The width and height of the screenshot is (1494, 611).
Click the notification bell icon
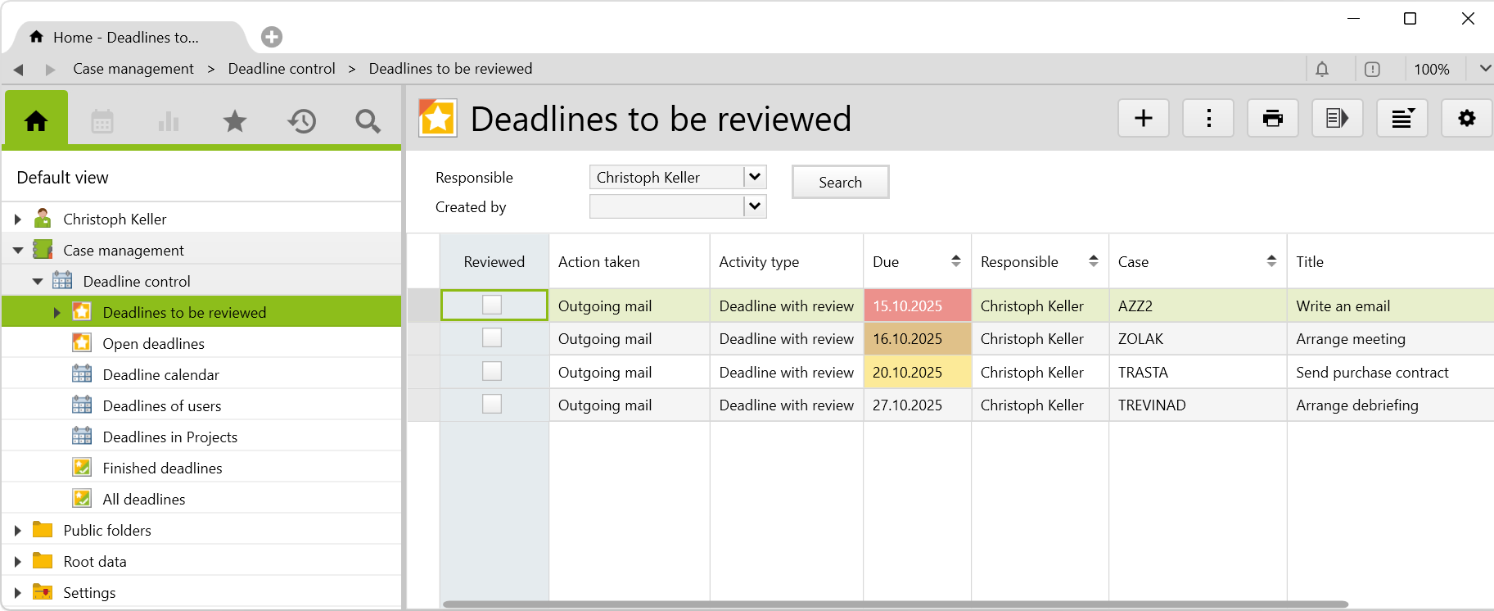pos(1322,70)
